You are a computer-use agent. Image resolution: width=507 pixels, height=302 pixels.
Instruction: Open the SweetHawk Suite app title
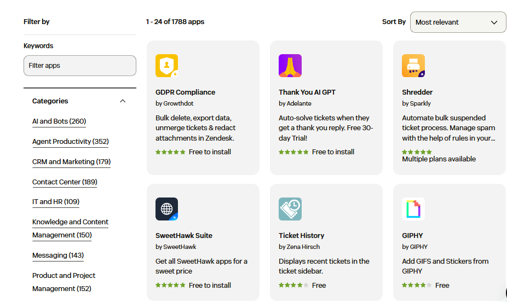[x=184, y=236]
